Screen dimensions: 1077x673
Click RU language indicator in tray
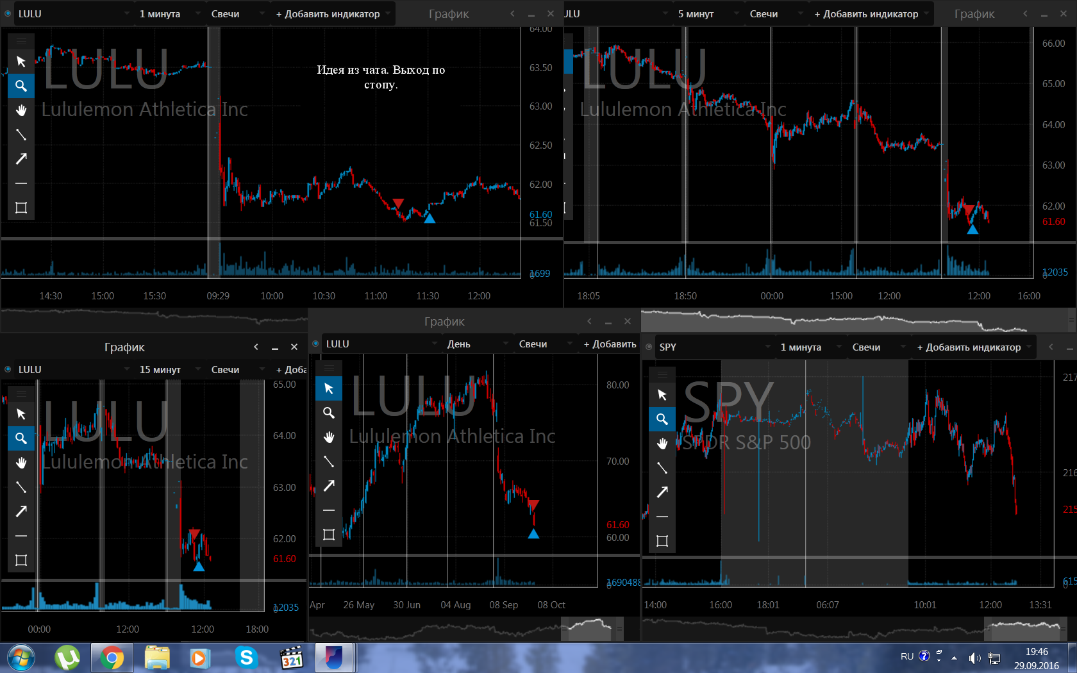(x=907, y=656)
